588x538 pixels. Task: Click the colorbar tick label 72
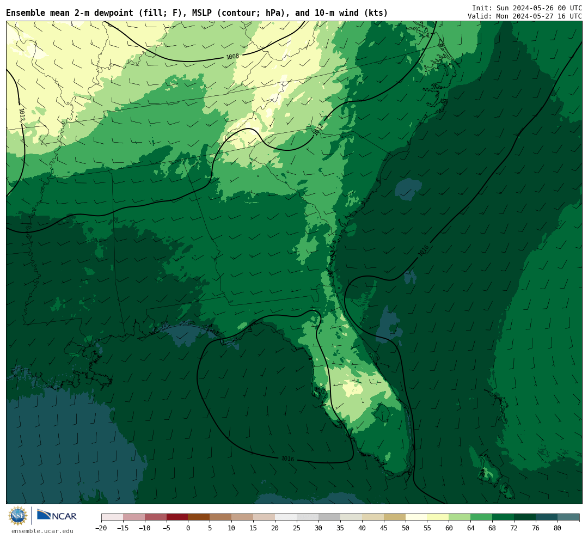514,528
